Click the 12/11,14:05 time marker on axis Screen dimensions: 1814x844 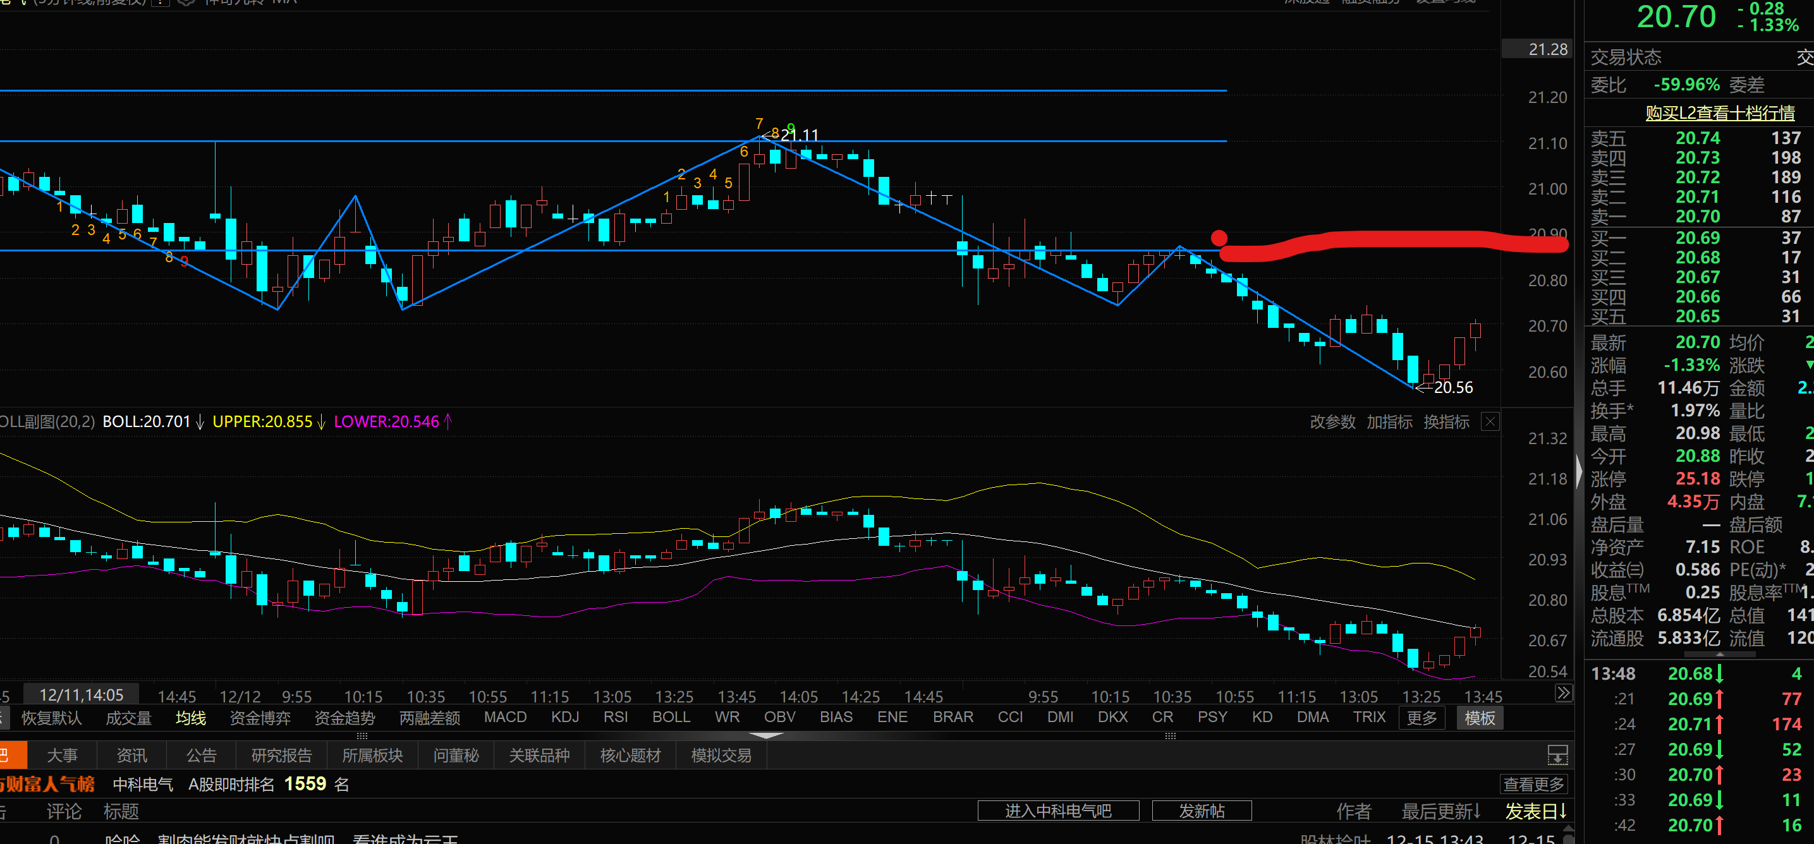pos(81,696)
